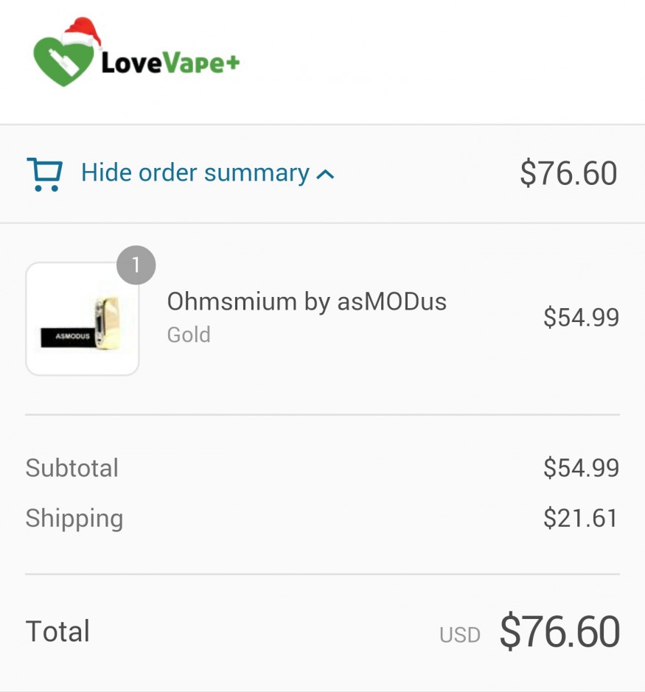Click the shopping cart icon

[44, 174]
